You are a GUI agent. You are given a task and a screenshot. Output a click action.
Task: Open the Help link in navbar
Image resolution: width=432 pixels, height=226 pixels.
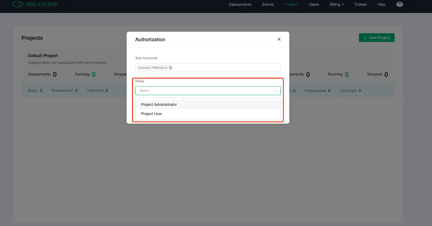click(381, 4)
